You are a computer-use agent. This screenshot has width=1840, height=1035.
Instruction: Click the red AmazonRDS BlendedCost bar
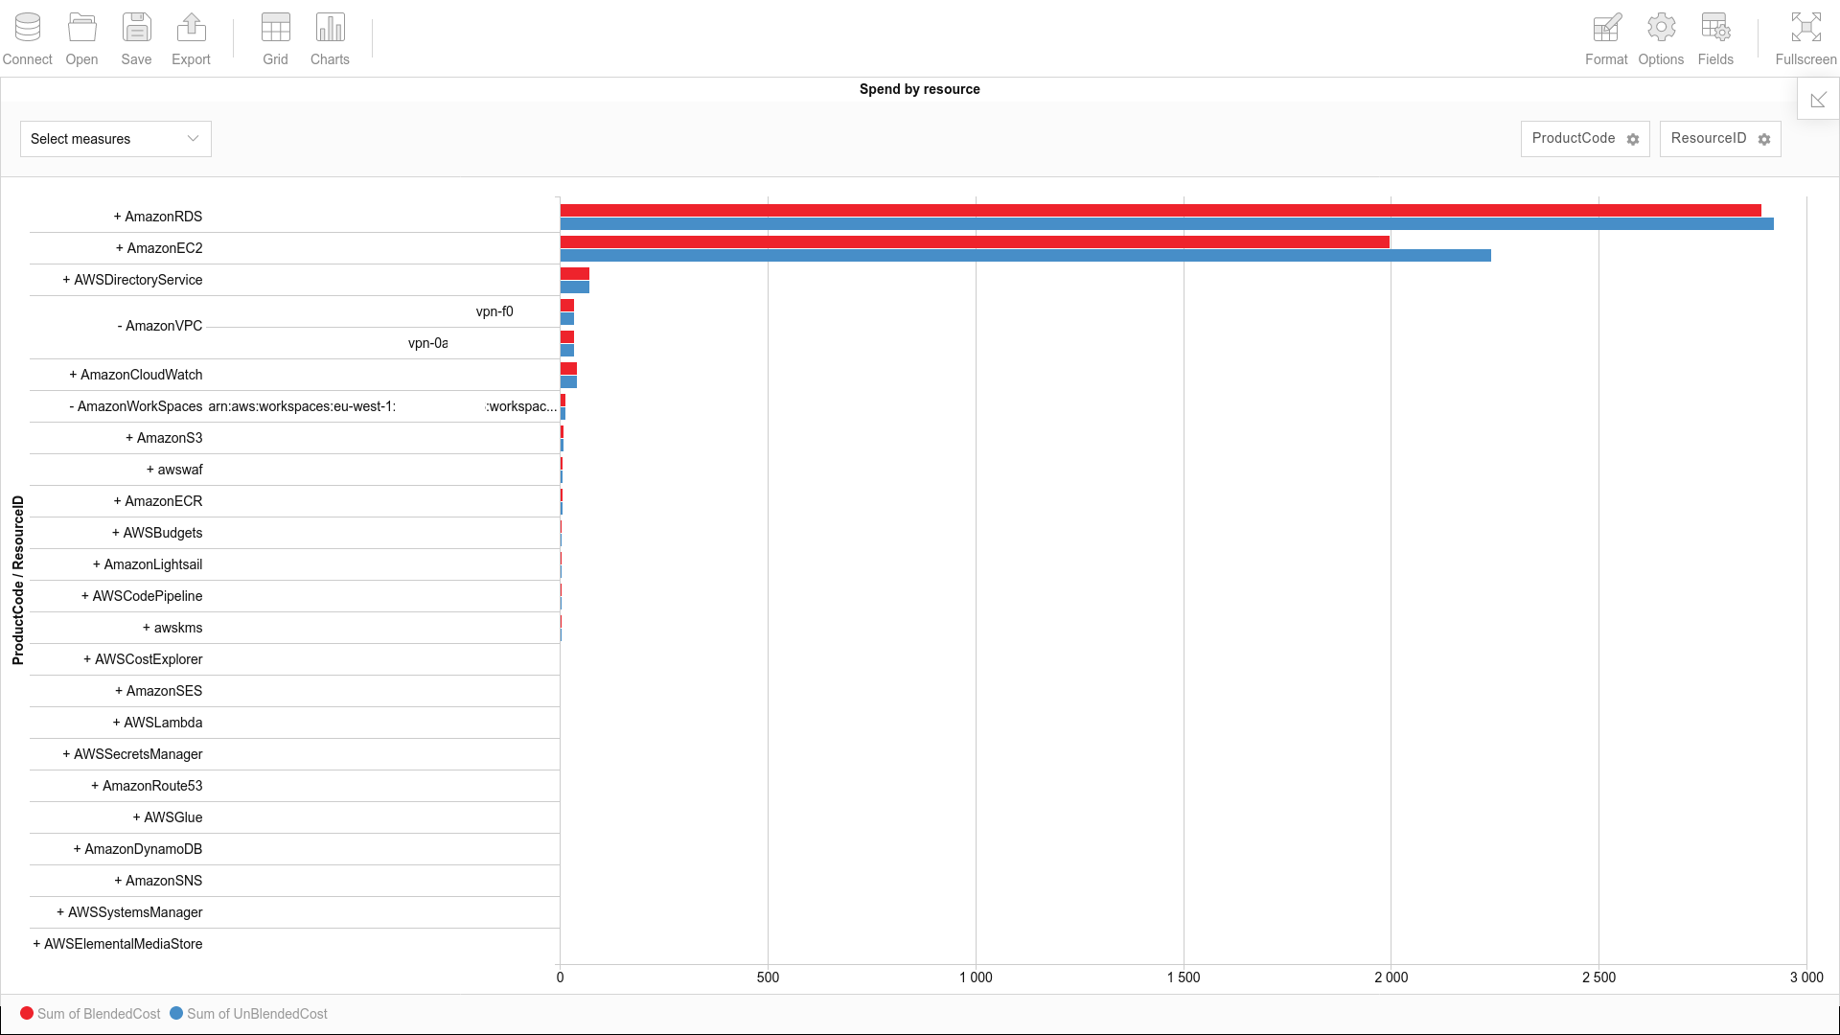(x=1161, y=211)
